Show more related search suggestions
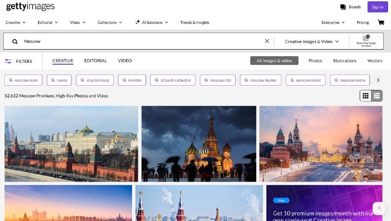Image resolution: width=391 pixels, height=221 pixels. coord(378,80)
